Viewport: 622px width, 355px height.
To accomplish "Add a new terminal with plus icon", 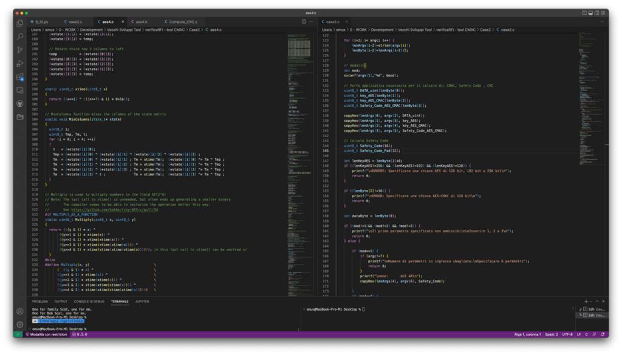I will click(586, 302).
